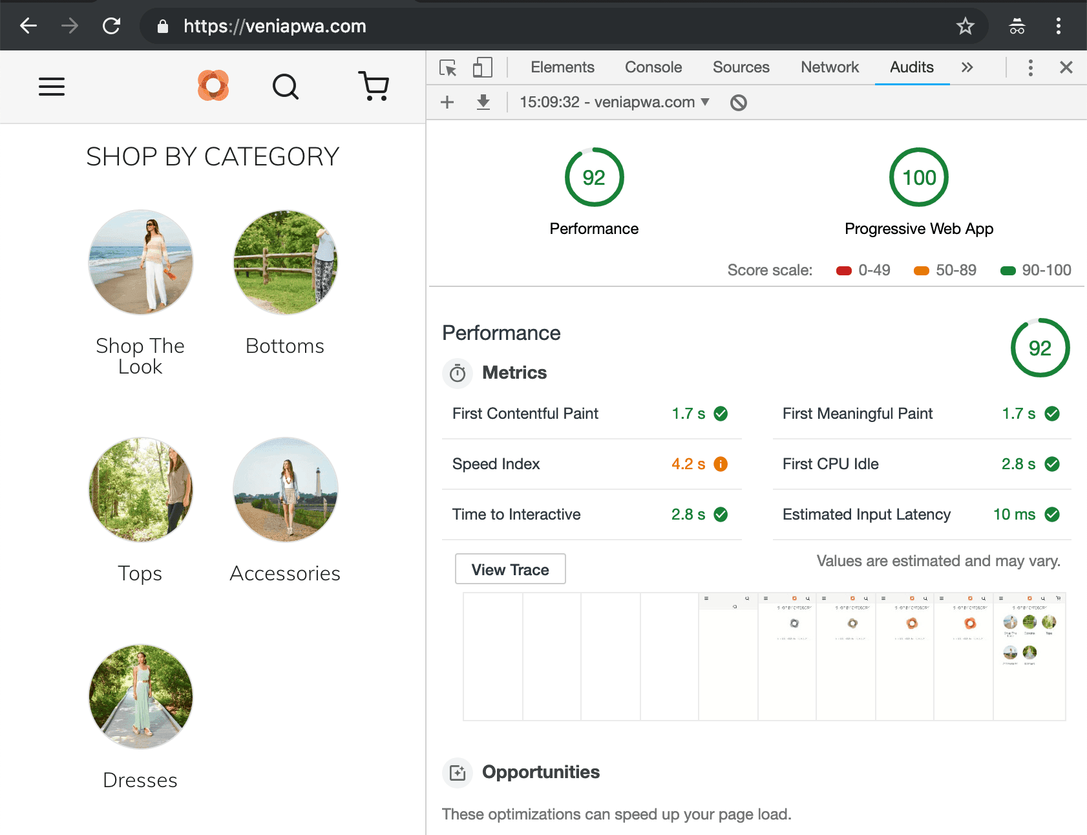Open the shopping cart
This screenshot has height=835, width=1087.
[374, 86]
